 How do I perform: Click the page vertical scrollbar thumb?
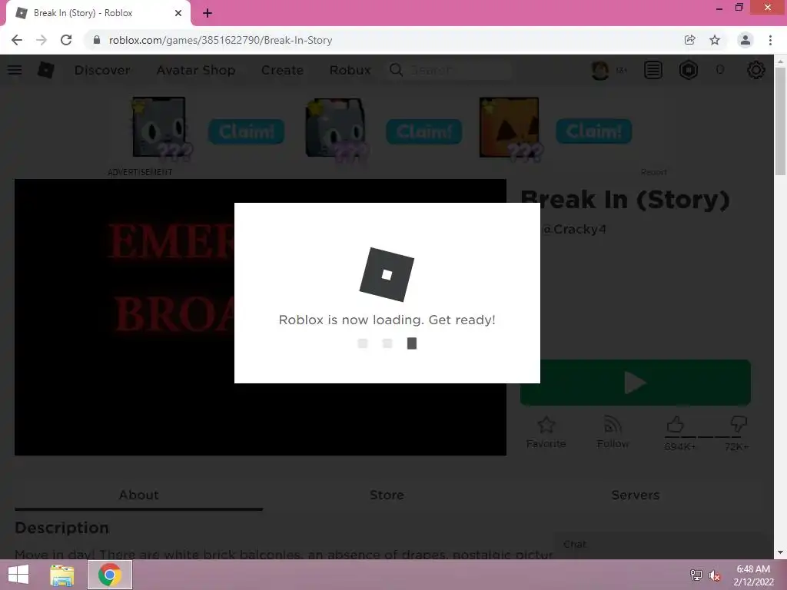[780, 121]
